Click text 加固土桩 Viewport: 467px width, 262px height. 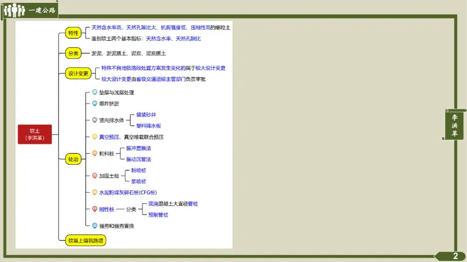tap(109, 176)
